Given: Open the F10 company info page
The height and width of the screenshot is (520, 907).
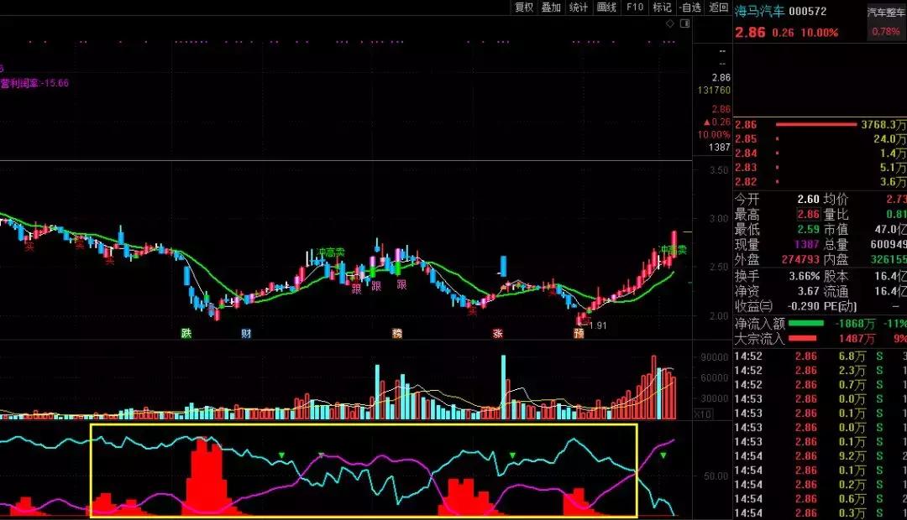Looking at the screenshot, I should coord(634,7).
